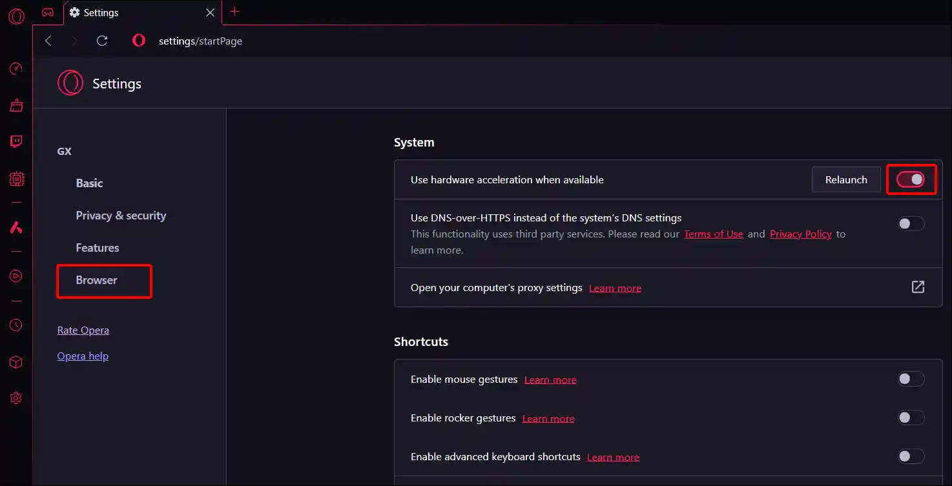Open Twitch from the sidebar
The image size is (952, 486).
pos(16,141)
